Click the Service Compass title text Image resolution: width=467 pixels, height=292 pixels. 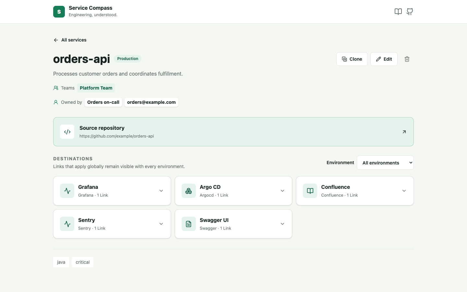coord(90,8)
